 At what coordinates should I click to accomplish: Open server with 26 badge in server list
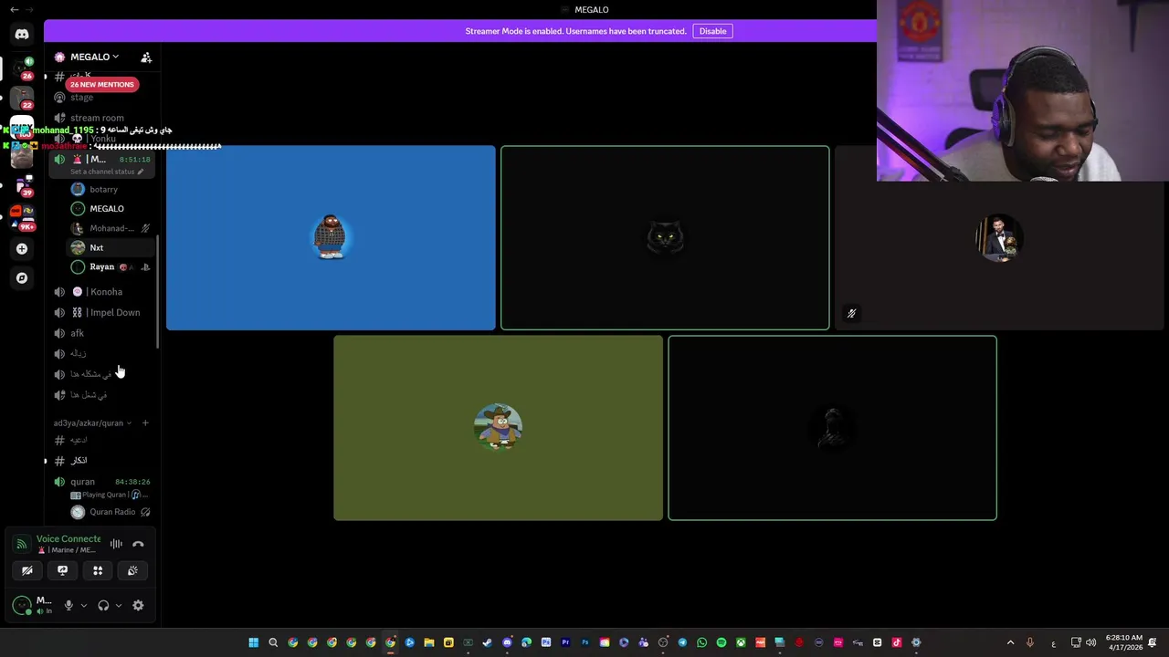[x=22, y=67]
